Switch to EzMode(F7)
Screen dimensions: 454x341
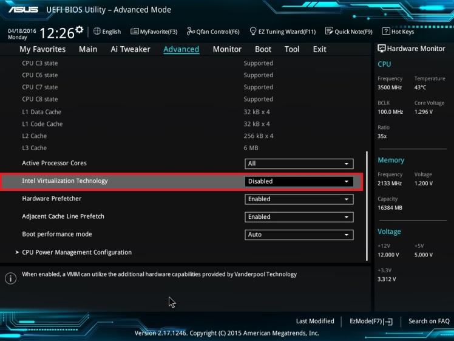[x=371, y=322]
